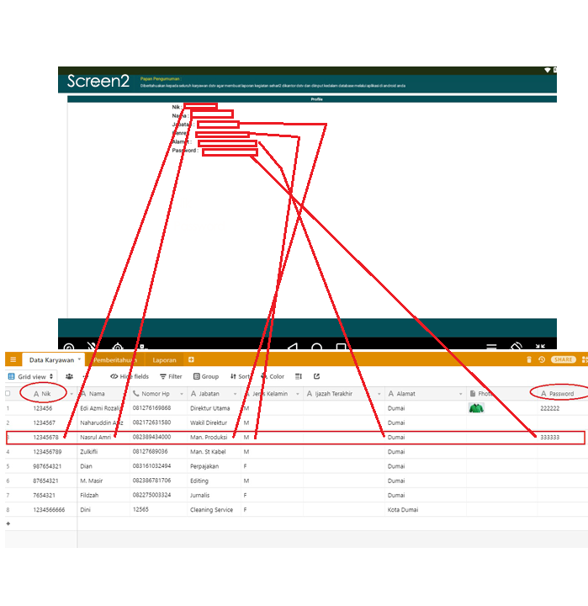This screenshot has width=588, height=606.
Task: Open the collaborators people icon
Action: pos(69,376)
